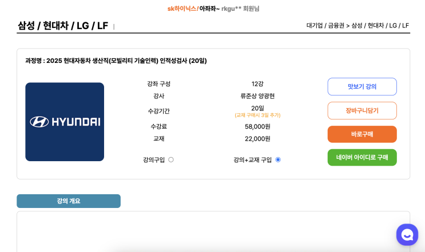Screen dimensions: 425x252
Task: Click the 22,000원 textbook price
Action: [x=257, y=139]
